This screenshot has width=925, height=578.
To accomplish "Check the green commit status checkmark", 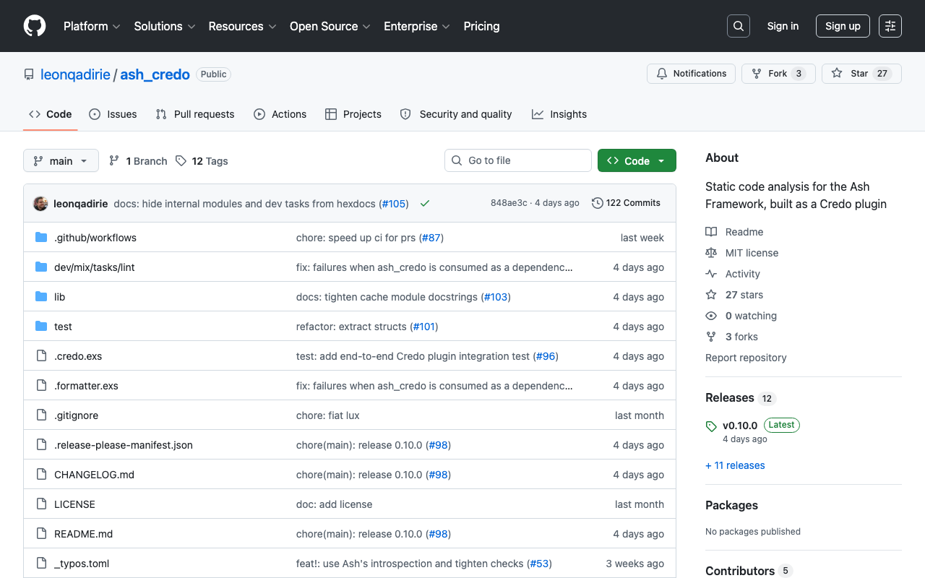I will point(425,204).
